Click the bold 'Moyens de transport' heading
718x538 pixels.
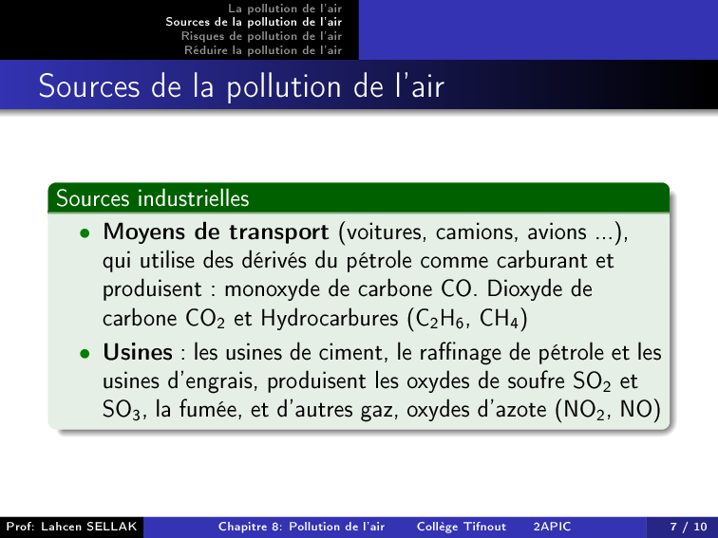tap(217, 232)
